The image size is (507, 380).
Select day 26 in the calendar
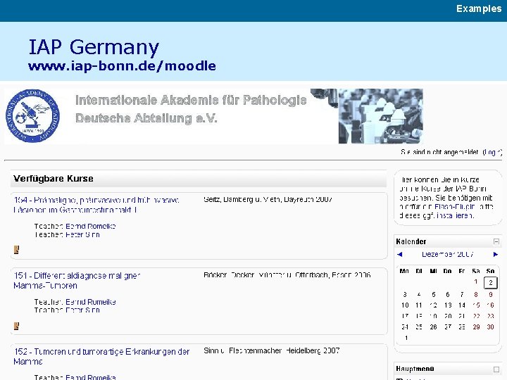click(434, 327)
